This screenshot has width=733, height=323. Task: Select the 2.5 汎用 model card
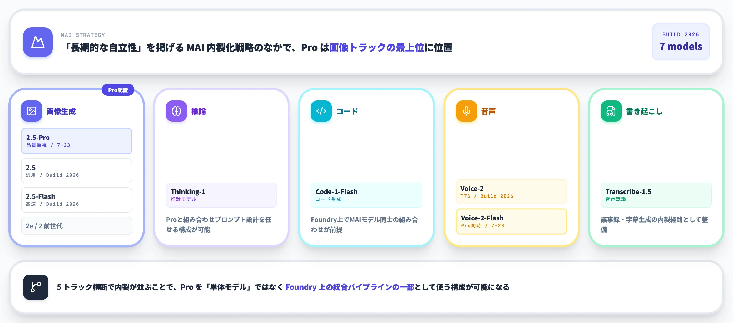coord(77,171)
